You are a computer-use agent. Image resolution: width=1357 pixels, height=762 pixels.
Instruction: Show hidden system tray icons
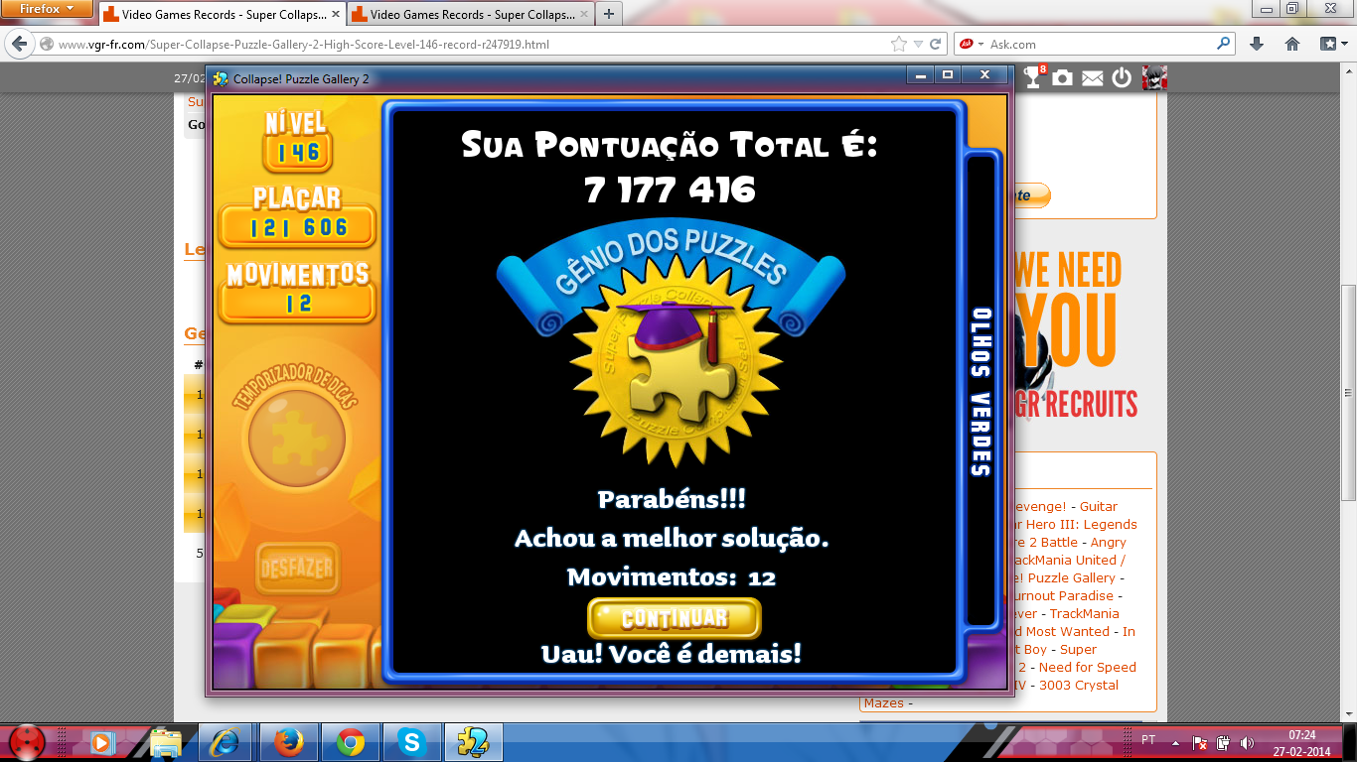pyautogui.click(x=1175, y=742)
